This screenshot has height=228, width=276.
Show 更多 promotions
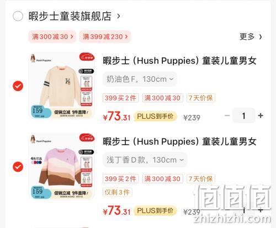point(251,36)
